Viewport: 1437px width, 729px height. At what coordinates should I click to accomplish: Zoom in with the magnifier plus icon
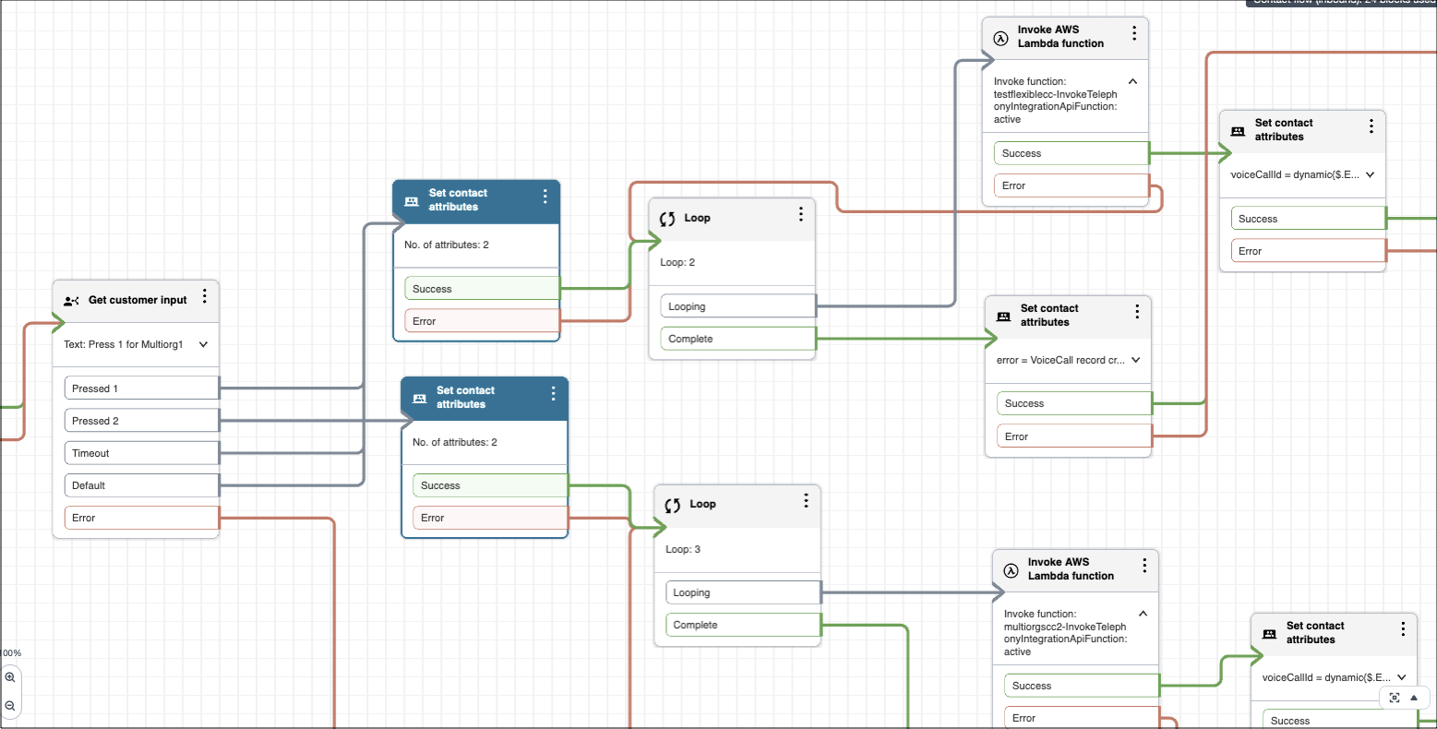click(10, 677)
